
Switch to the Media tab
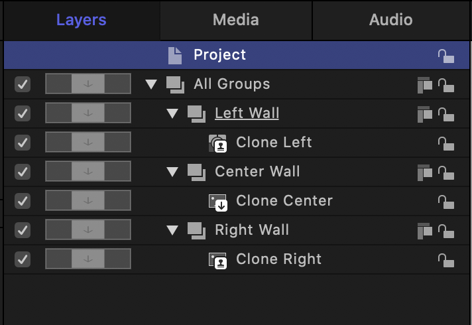pyautogui.click(x=235, y=20)
